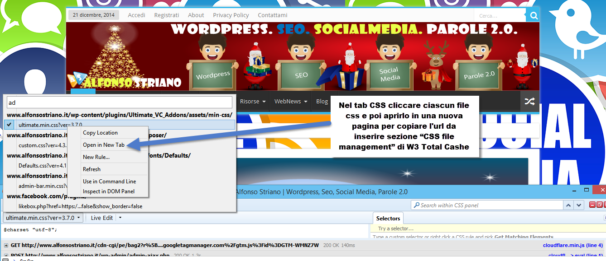
Task: Open the Blog navigation item
Action: click(x=322, y=102)
